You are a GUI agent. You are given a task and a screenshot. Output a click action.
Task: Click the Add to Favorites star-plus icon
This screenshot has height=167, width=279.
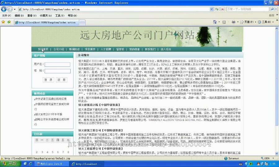[x=9, y=22]
